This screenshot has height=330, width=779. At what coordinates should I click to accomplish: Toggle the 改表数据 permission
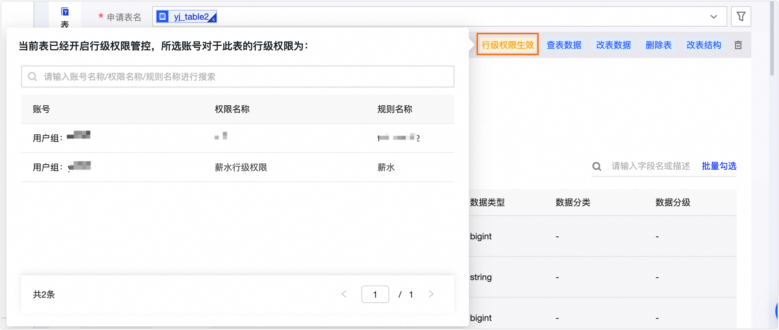[x=613, y=45]
